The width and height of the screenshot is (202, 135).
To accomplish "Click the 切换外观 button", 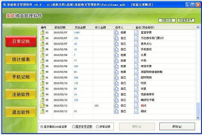I will coord(167,20).
